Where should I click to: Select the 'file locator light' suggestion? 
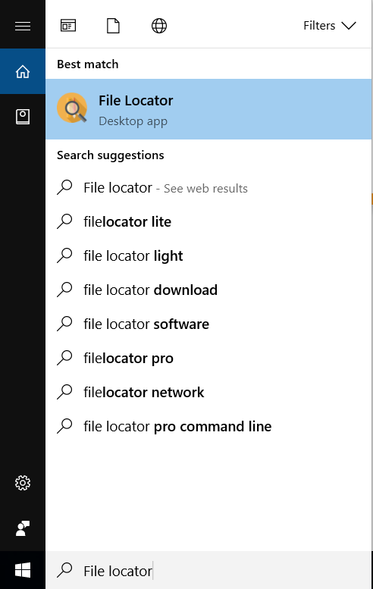208,255
